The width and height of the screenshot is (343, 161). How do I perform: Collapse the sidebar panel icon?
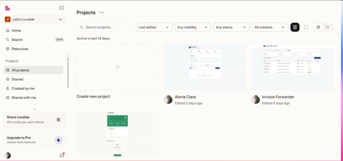[x=62, y=8]
